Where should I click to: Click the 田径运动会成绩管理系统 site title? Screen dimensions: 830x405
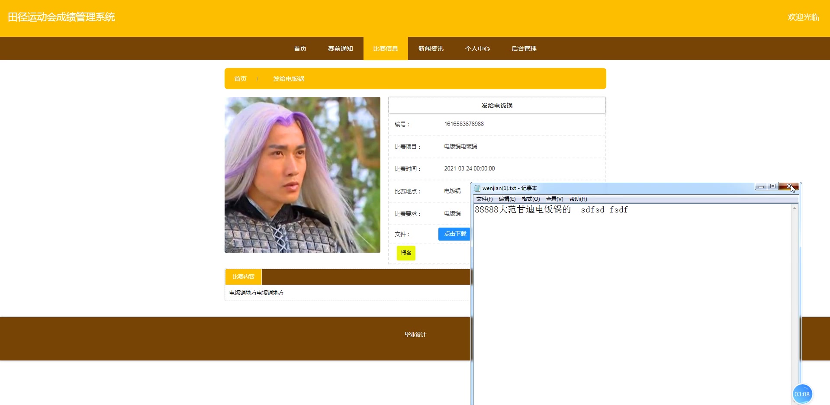(x=61, y=17)
